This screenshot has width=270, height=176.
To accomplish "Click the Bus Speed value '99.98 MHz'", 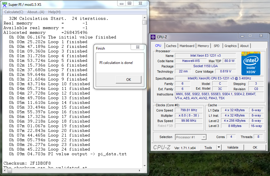I will coord(189,121).
